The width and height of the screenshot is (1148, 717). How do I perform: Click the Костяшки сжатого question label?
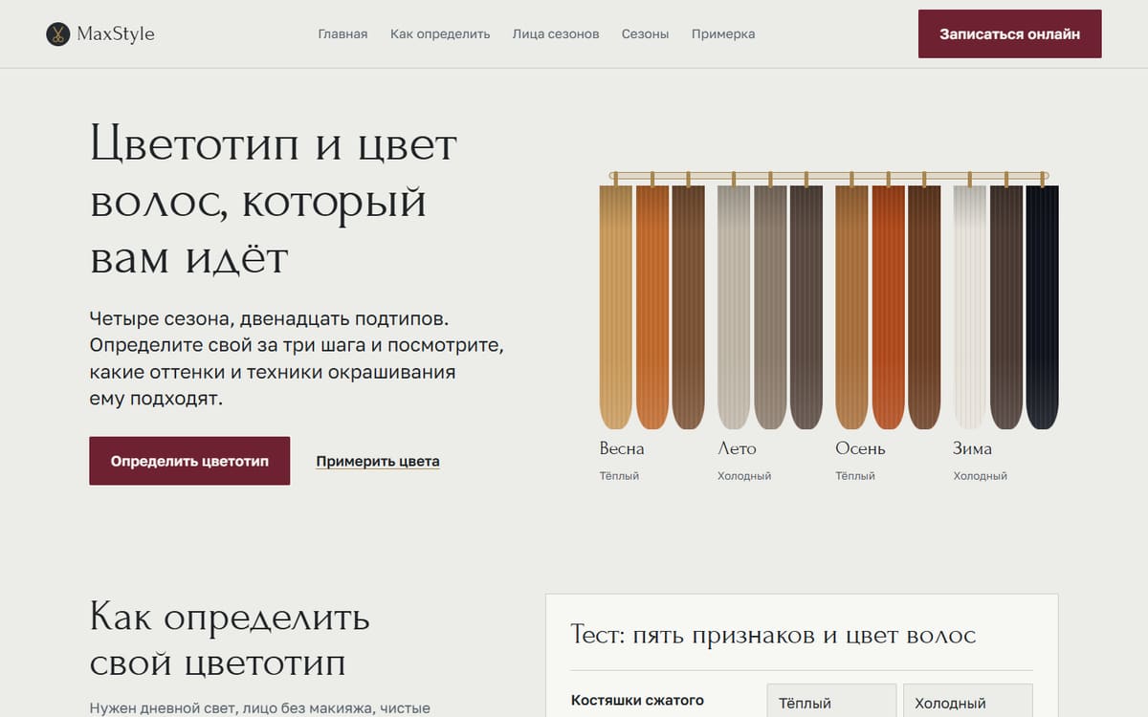click(637, 700)
